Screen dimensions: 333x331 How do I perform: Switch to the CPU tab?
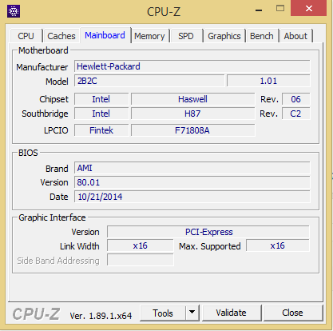(26, 36)
